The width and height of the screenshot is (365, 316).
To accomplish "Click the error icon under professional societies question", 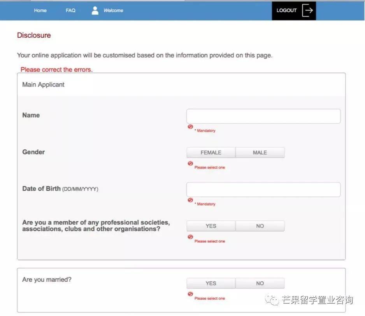I will [190, 237].
